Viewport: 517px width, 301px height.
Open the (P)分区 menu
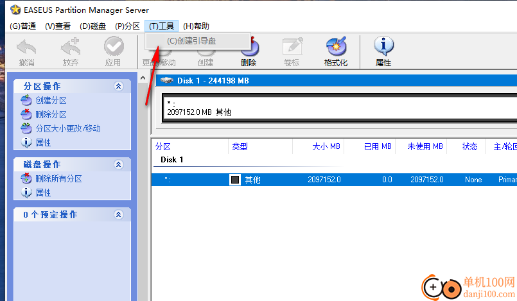[x=127, y=26]
